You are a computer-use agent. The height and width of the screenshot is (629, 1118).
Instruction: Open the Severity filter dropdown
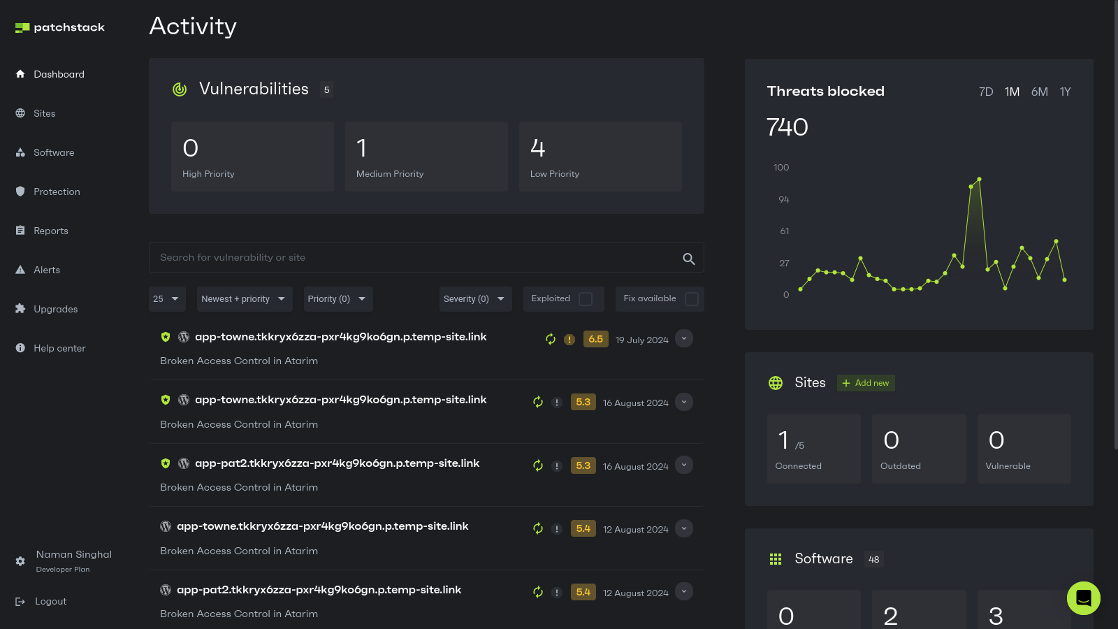pyautogui.click(x=475, y=298)
